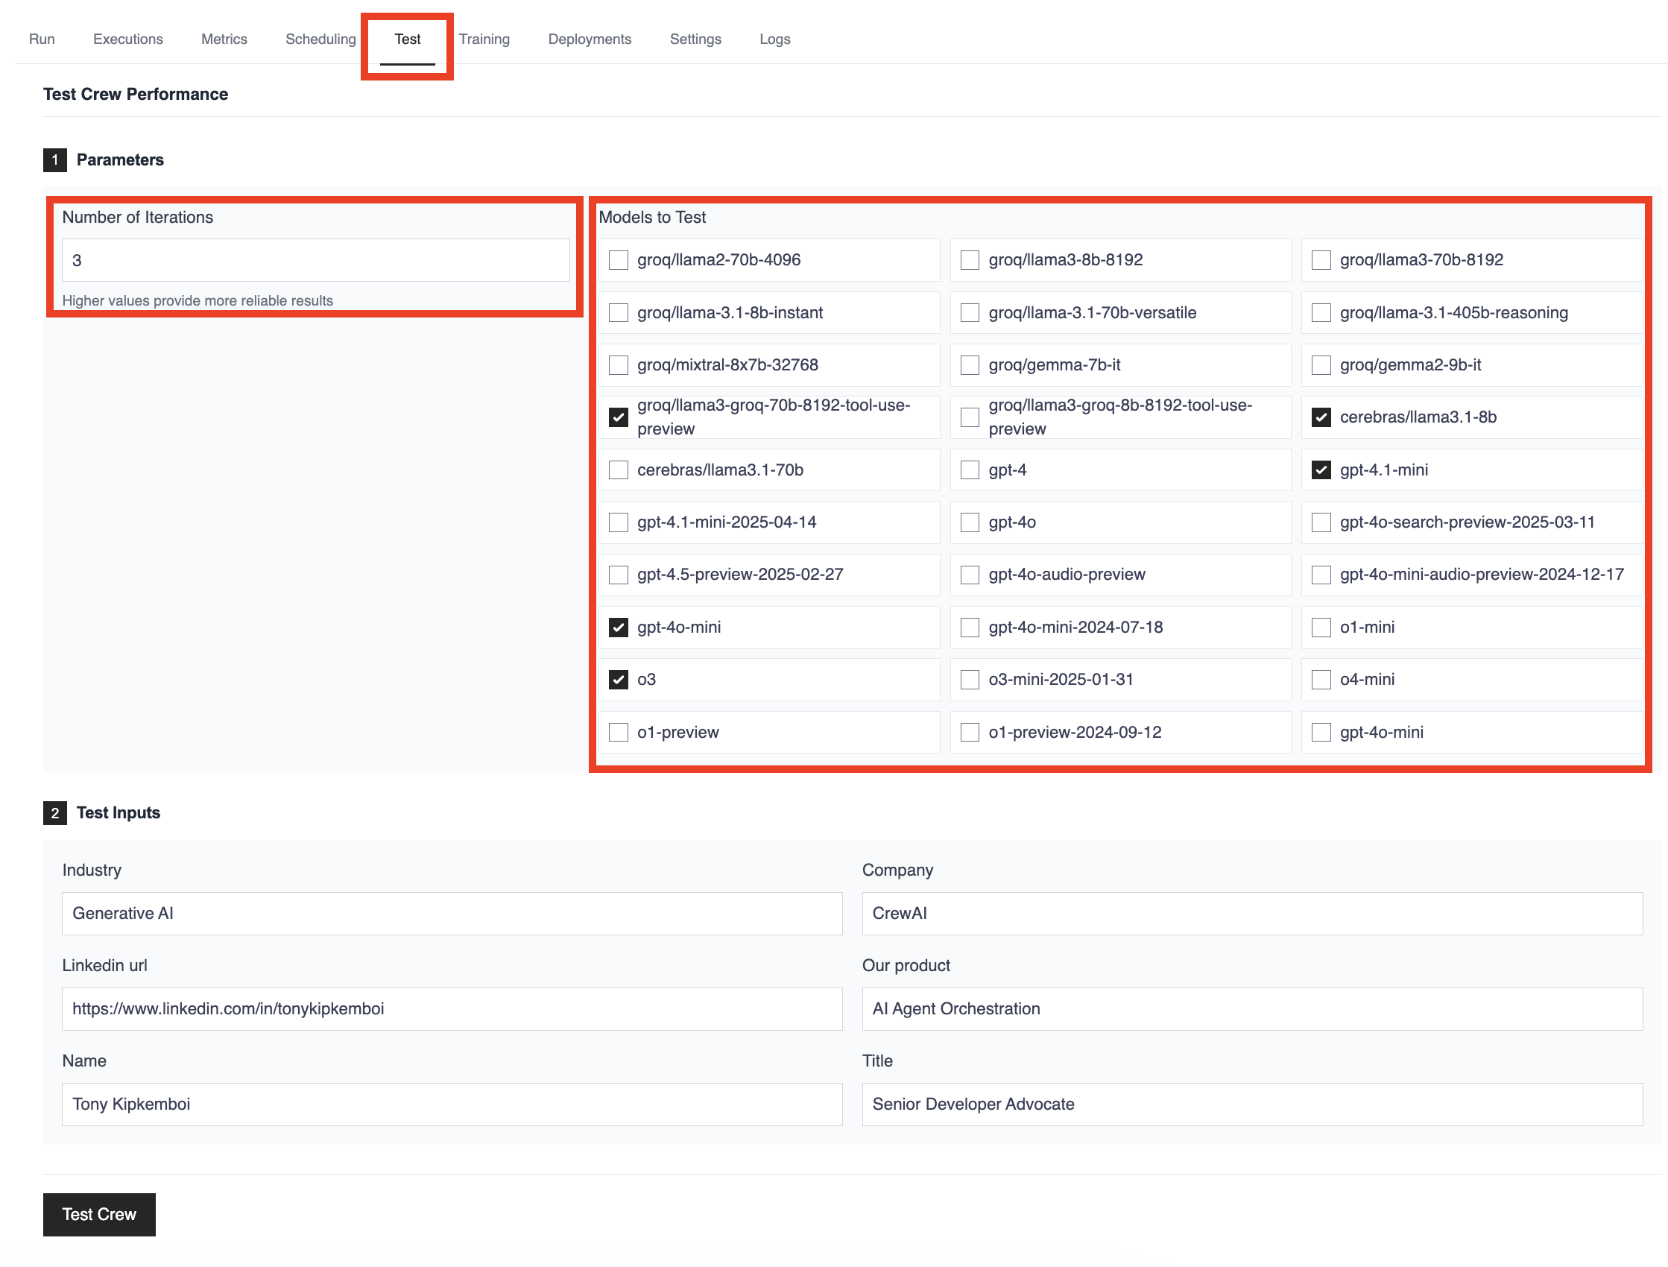This screenshot has height=1267, width=1668.
Task: Enable o1-preview model checkbox
Action: pyautogui.click(x=619, y=733)
